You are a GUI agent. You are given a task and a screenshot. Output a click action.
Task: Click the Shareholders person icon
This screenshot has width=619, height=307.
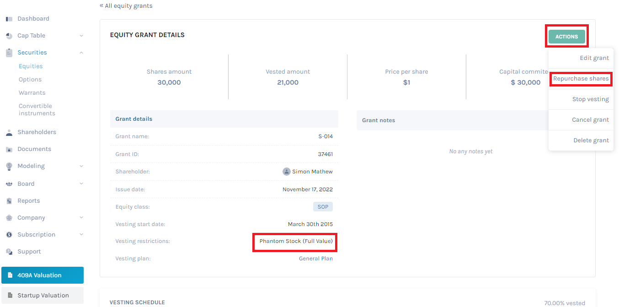coord(9,132)
